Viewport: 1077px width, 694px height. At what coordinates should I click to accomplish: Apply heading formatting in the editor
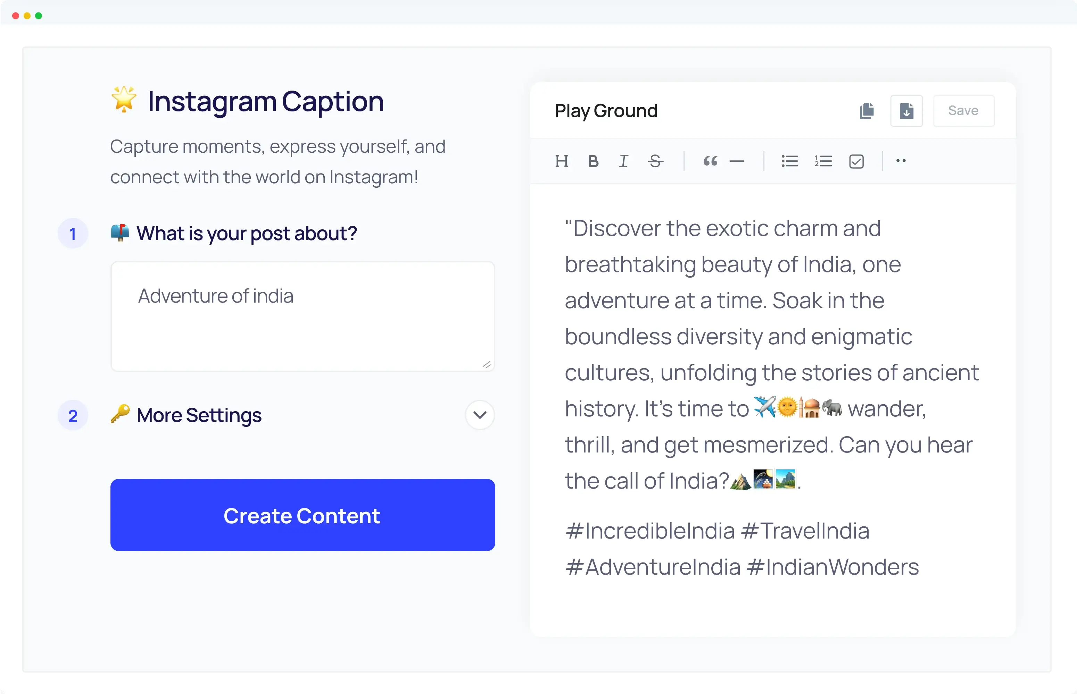pyautogui.click(x=562, y=161)
